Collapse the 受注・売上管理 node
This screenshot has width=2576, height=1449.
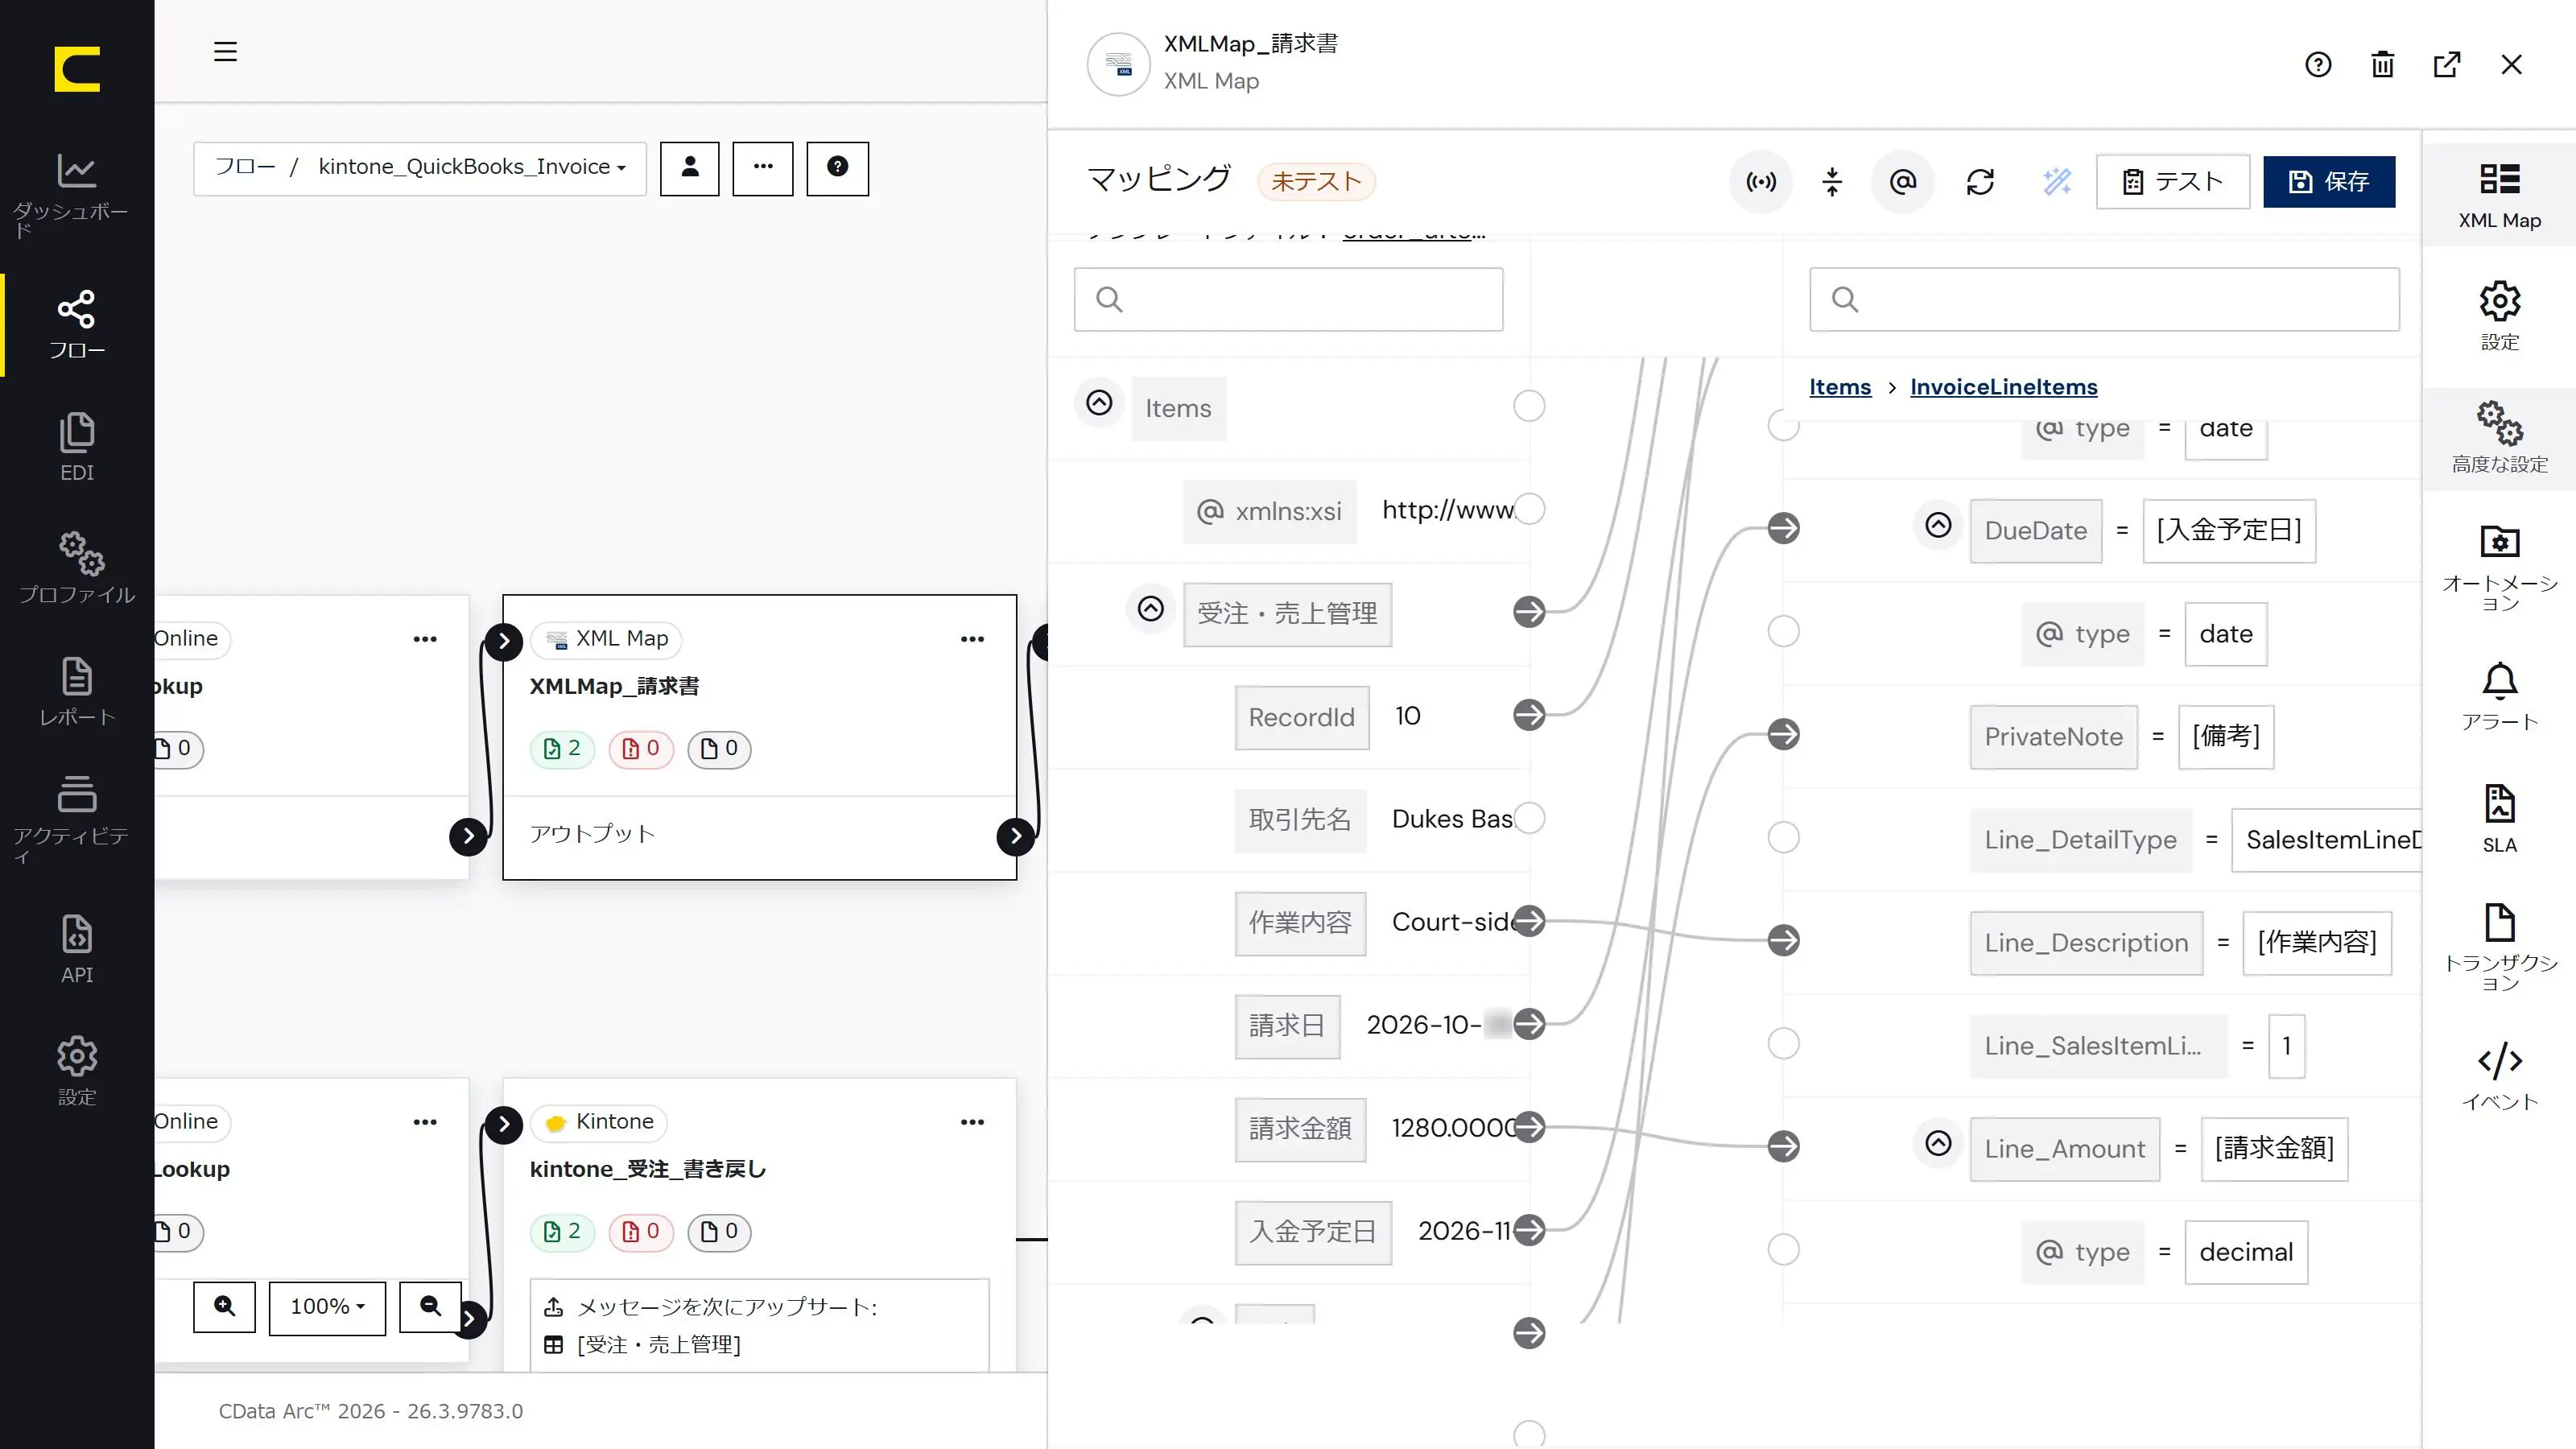tap(1151, 609)
